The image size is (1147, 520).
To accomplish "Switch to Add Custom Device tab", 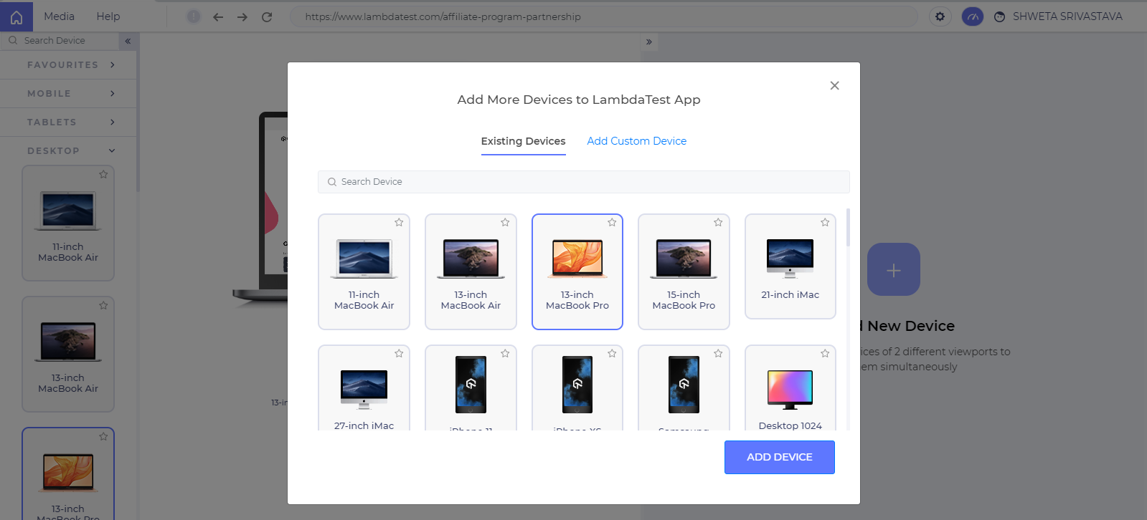I will click(x=637, y=141).
